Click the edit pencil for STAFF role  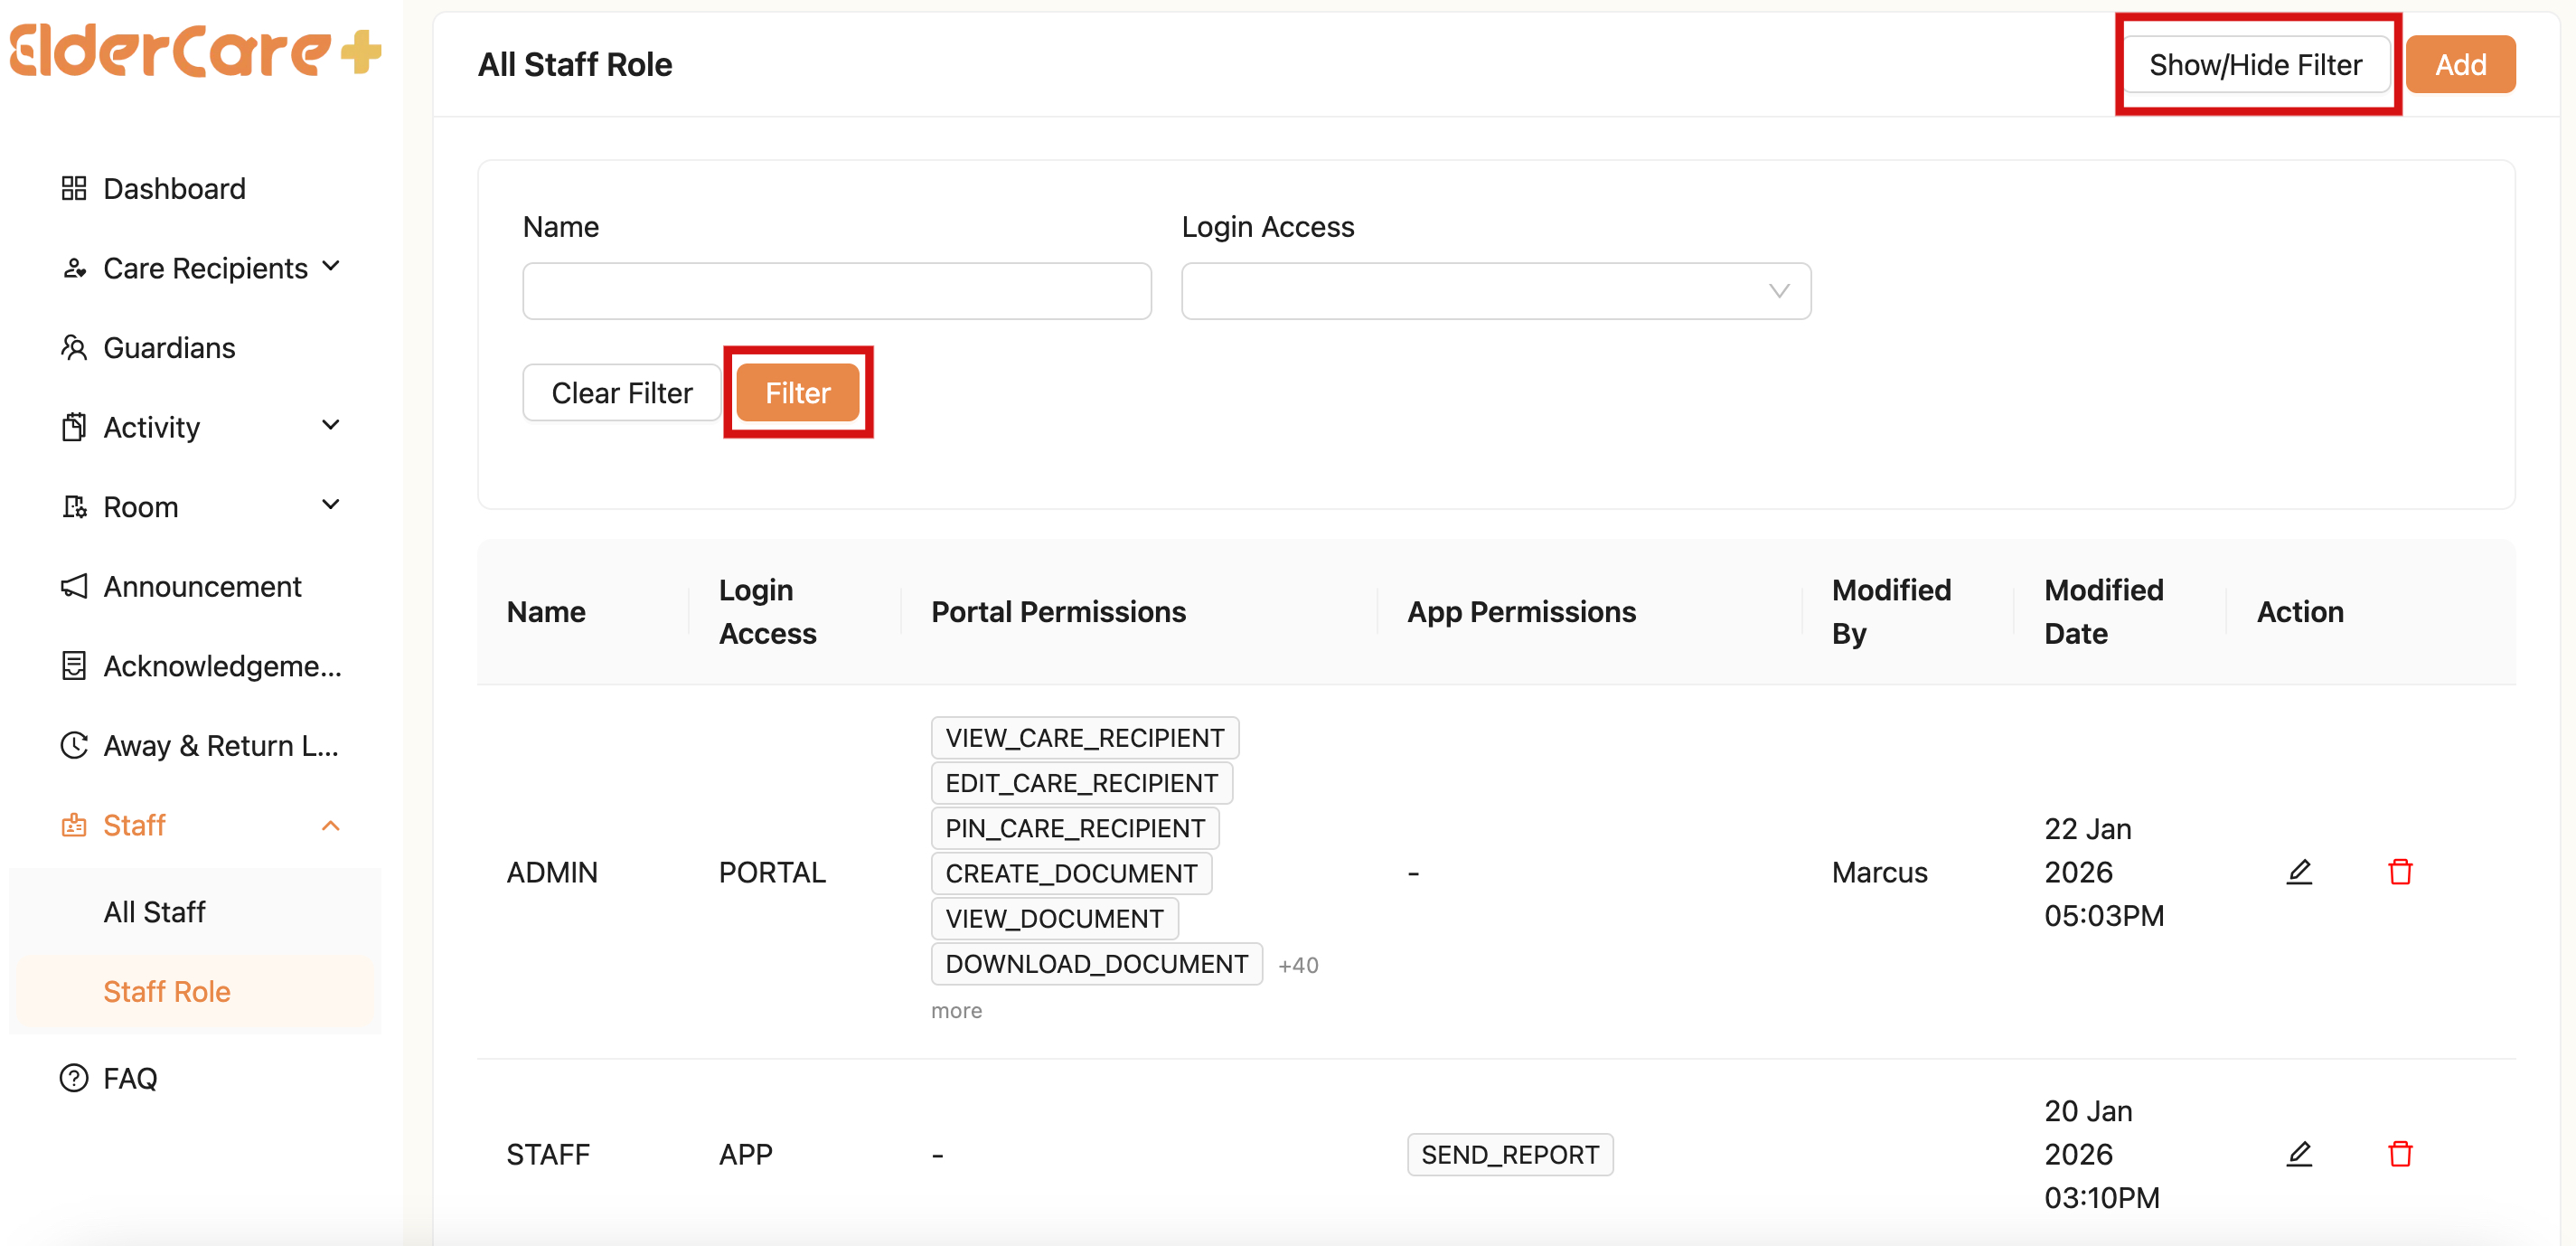[2299, 1154]
